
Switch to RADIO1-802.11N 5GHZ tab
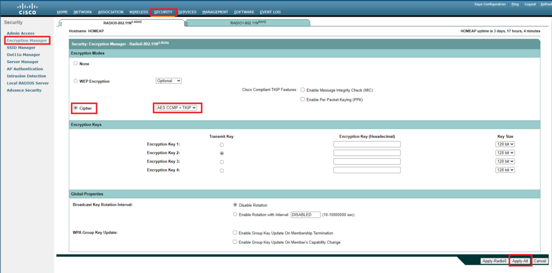247,23
